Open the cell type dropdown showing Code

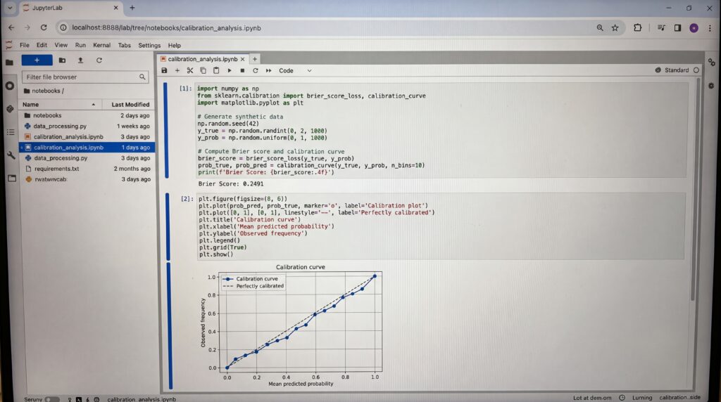click(x=295, y=71)
